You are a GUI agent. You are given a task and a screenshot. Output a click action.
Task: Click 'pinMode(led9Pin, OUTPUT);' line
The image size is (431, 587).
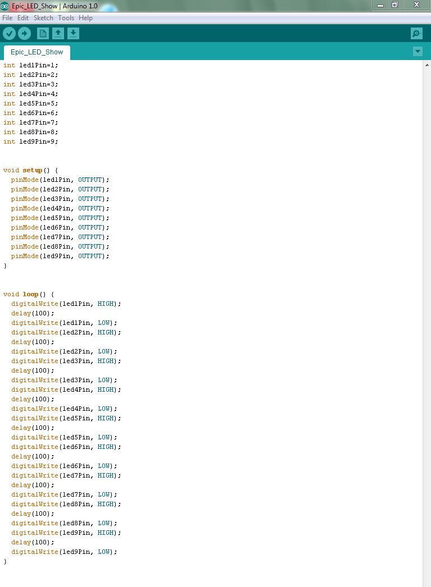point(60,256)
